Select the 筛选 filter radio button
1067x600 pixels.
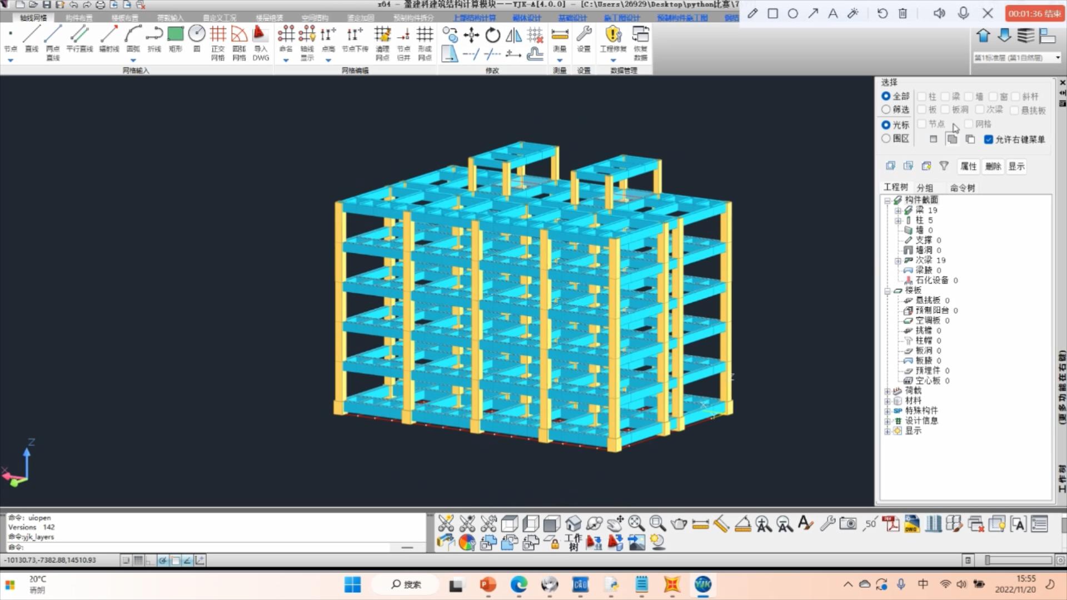tap(886, 109)
